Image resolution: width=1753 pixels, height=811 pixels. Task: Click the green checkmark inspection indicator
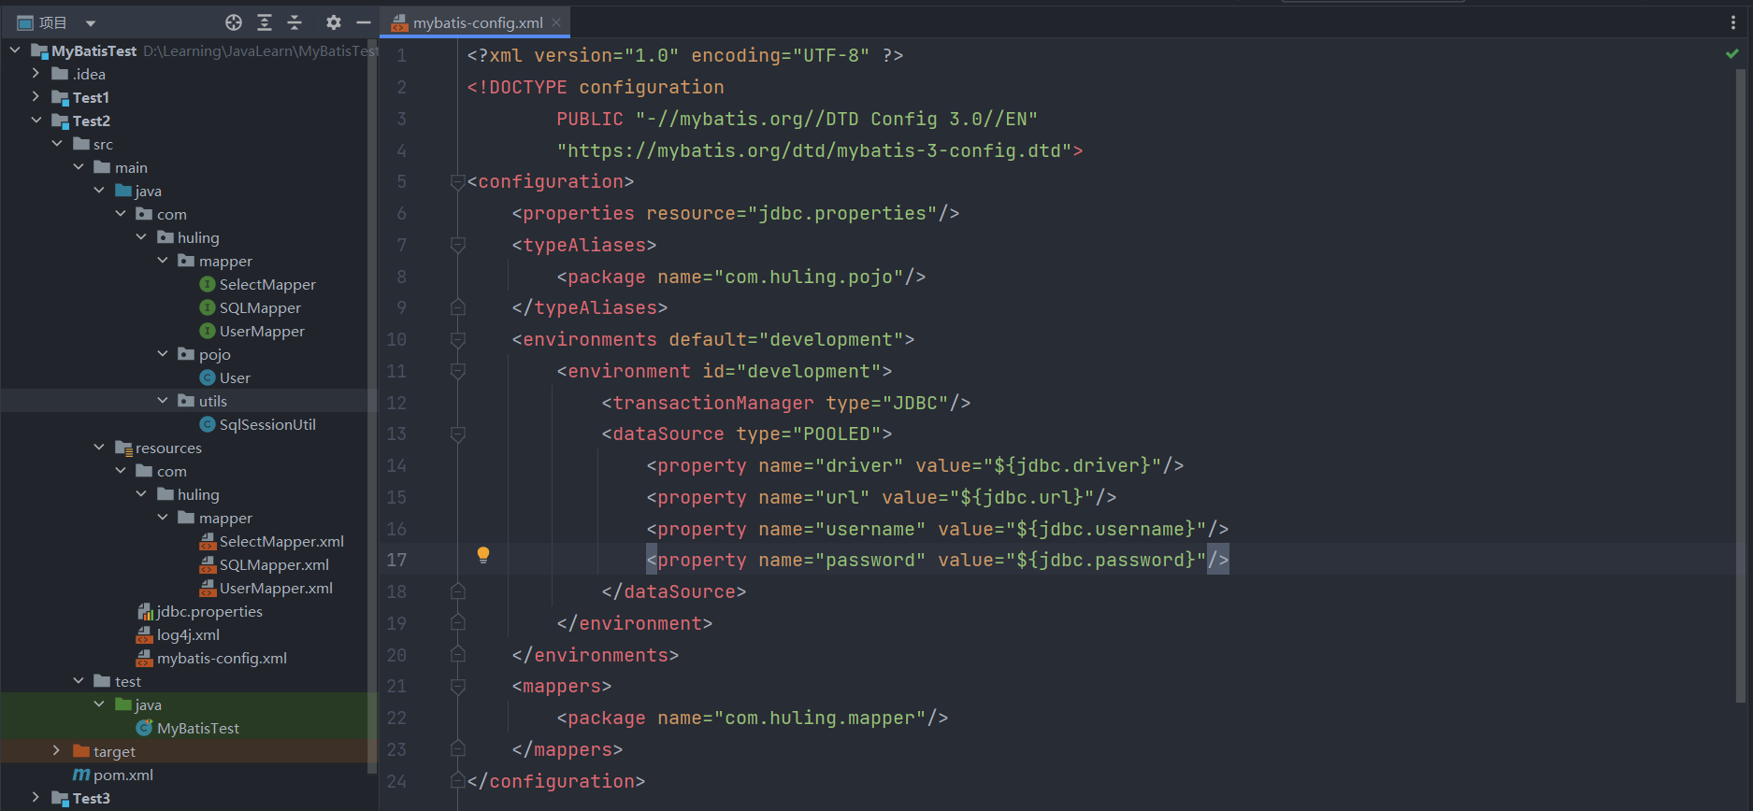tap(1731, 54)
